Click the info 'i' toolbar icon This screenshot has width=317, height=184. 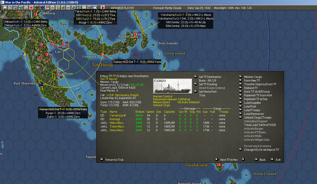(x=26, y=8)
